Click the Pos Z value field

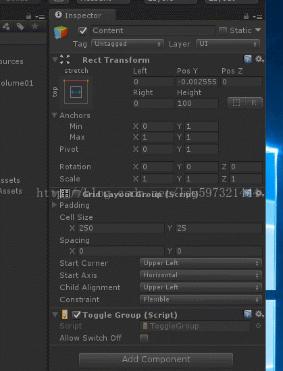coord(242,82)
